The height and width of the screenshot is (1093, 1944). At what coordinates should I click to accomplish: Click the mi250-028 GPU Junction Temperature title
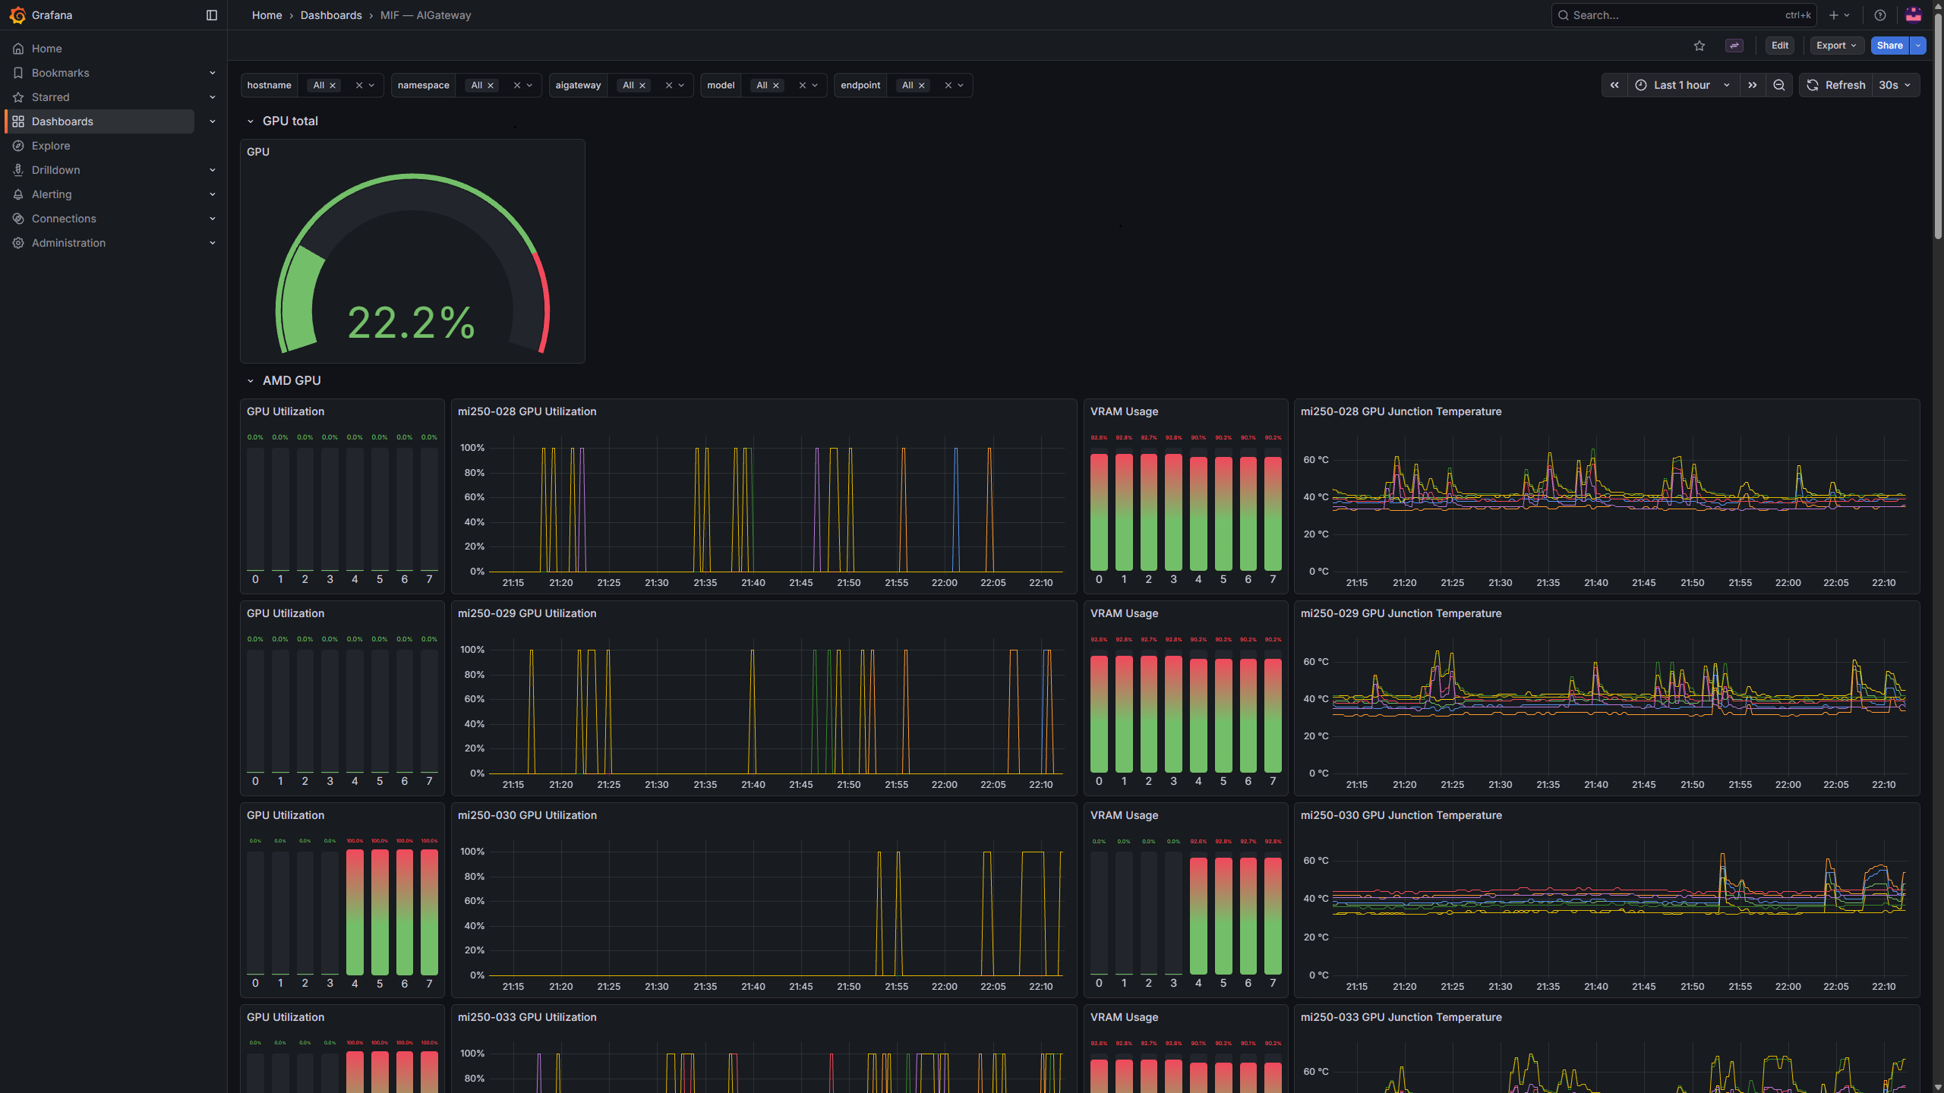(1401, 411)
